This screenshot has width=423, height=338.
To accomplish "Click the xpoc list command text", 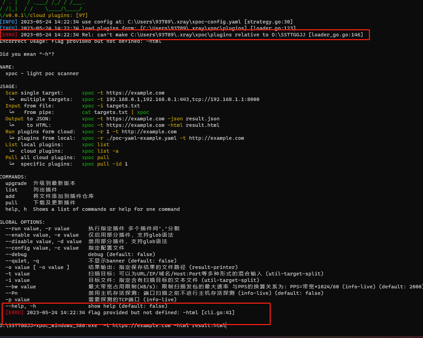I will tap(95, 144).
